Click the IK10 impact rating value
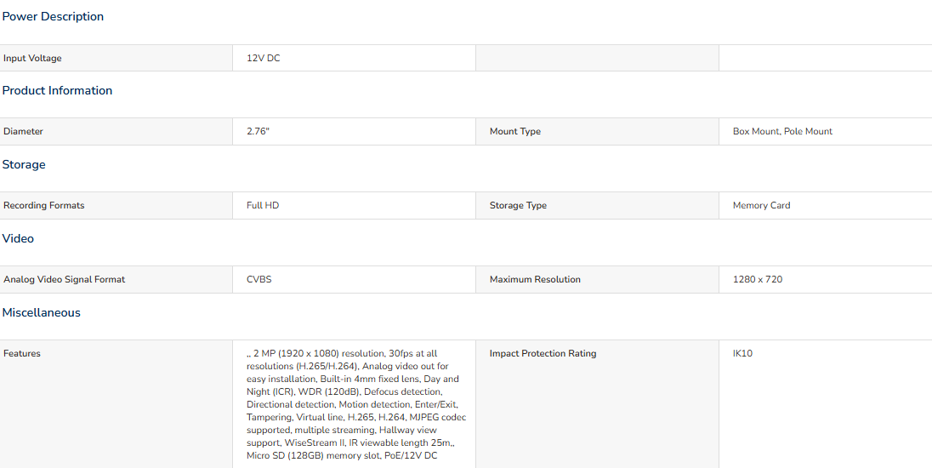 (742, 353)
